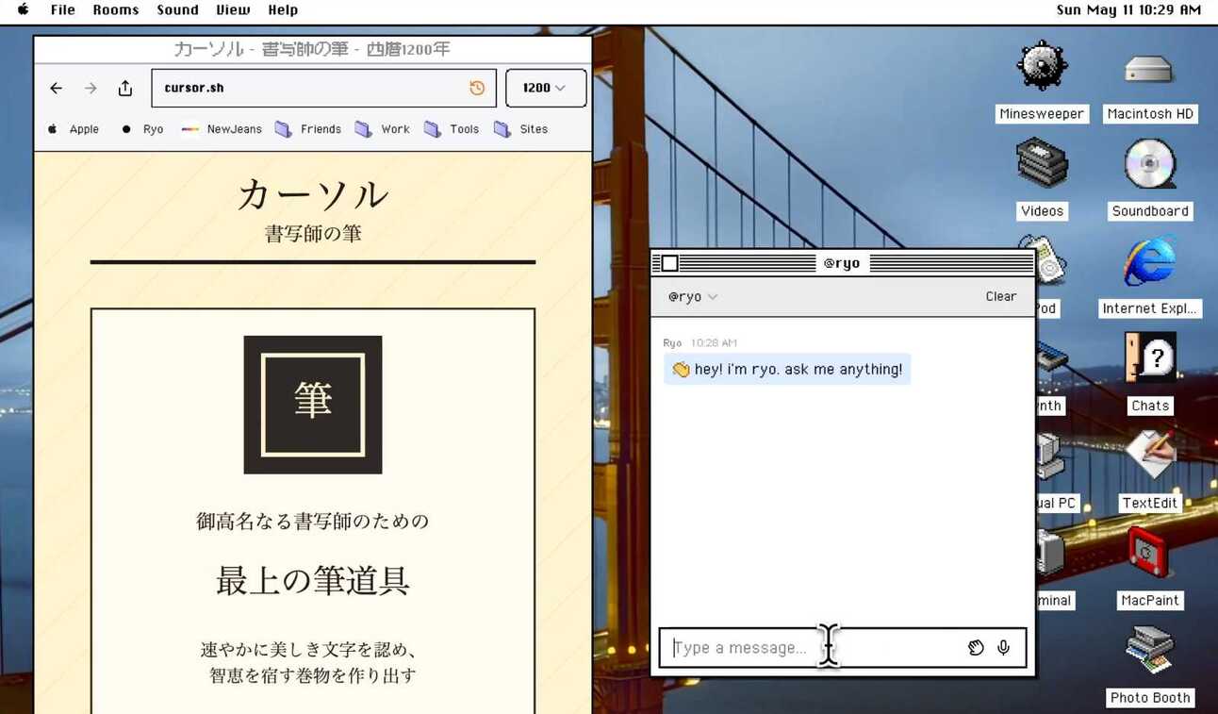Open the Rooms menu

(x=116, y=10)
